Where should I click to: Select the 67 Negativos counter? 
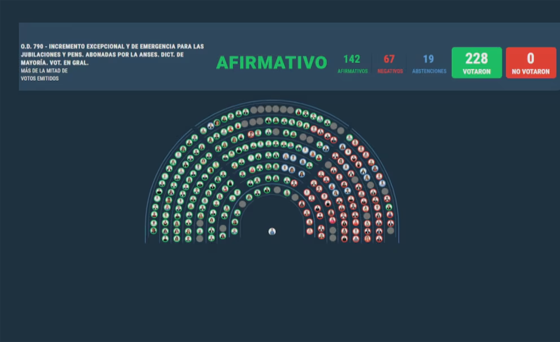click(x=390, y=64)
